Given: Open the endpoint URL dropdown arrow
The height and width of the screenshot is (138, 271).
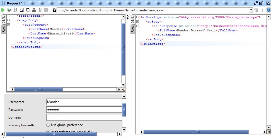Looking at the screenshot, I should pos(251,10).
